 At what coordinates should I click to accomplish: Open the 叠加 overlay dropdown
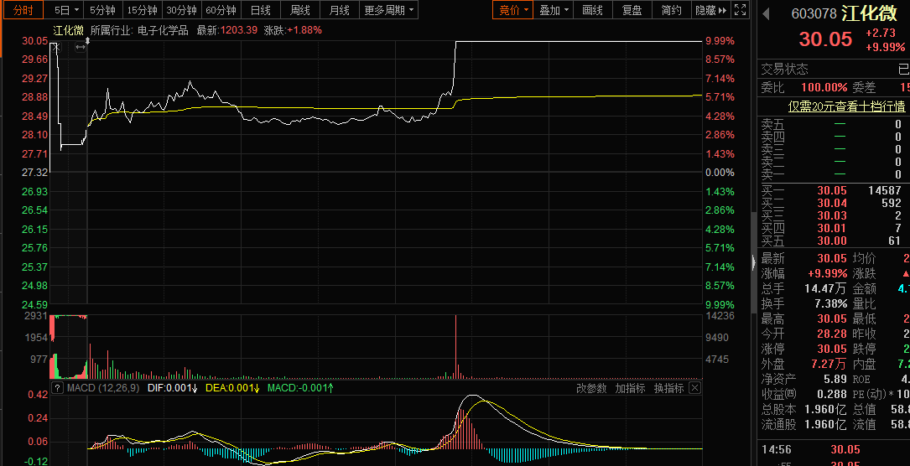(x=554, y=10)
